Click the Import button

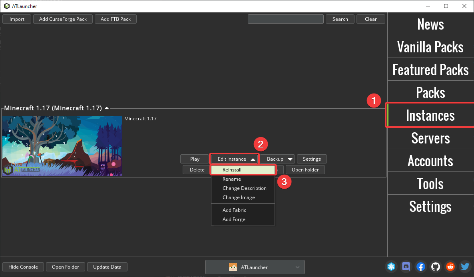pos(17,19)
